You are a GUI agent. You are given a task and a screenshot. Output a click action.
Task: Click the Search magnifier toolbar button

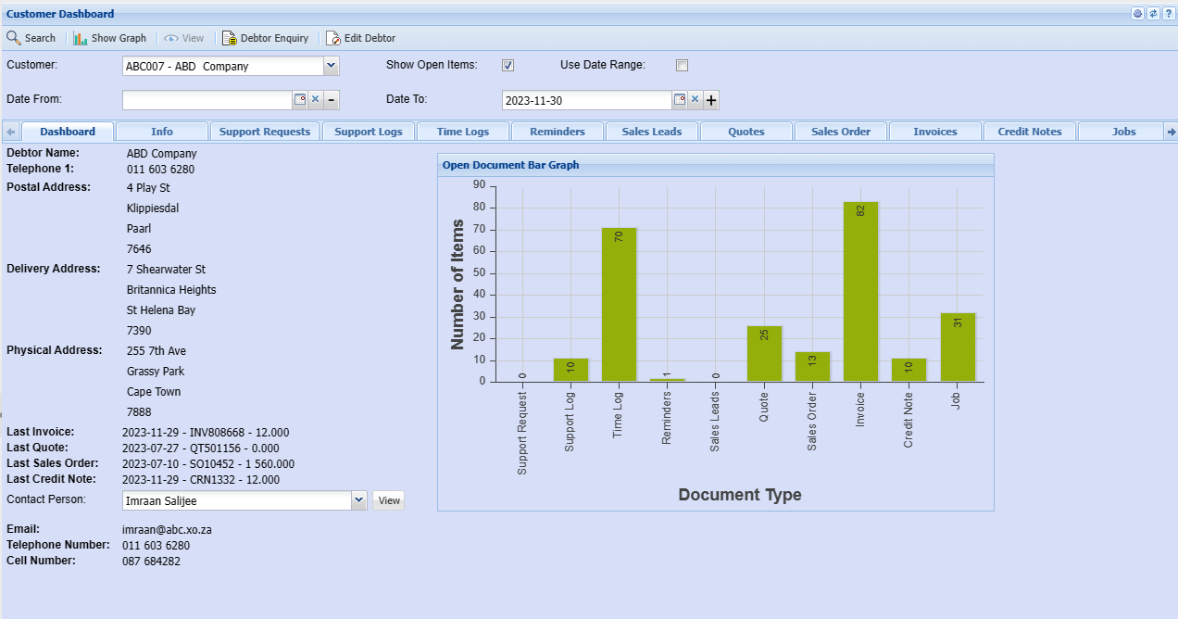31,38
